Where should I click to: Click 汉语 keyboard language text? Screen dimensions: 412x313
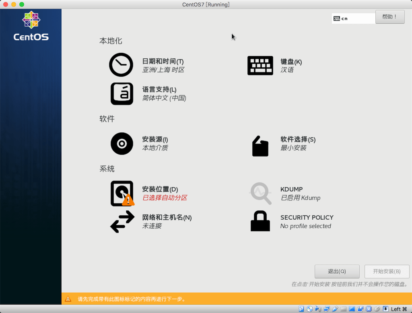pyautogui.click(x=287, y=70)
